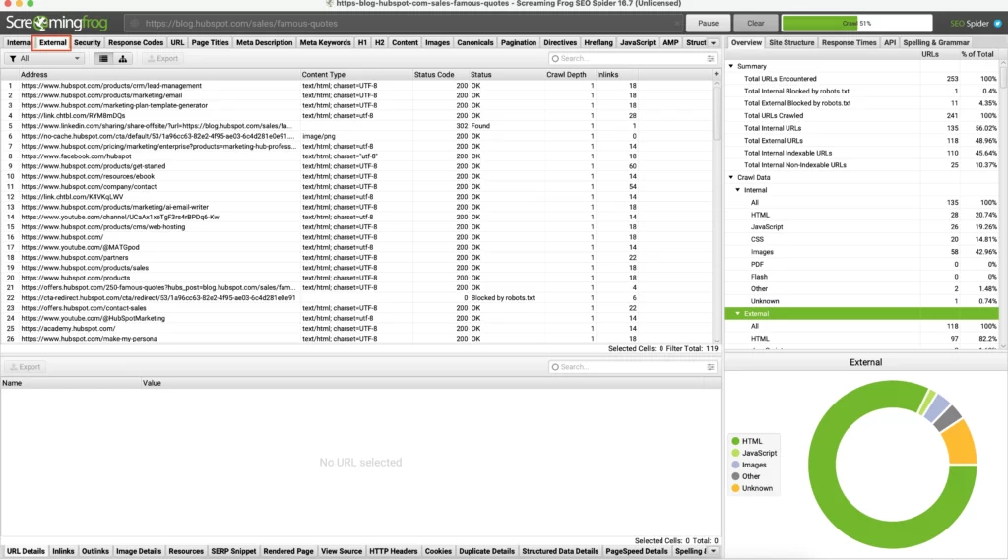Click the Screaming Frog logo
The width and height of the screenshot is (1008, 560).
coord(56,24)
